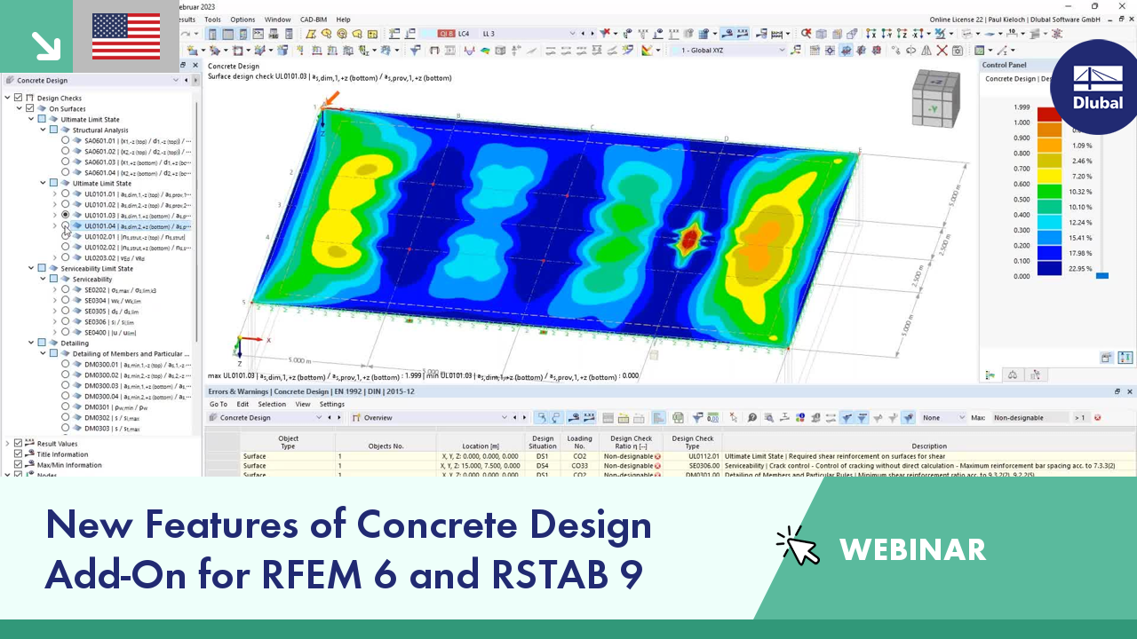Click the red X delete toolbar icon
1137x639 pixels.
pyautogui.click(x=942, y=51)
